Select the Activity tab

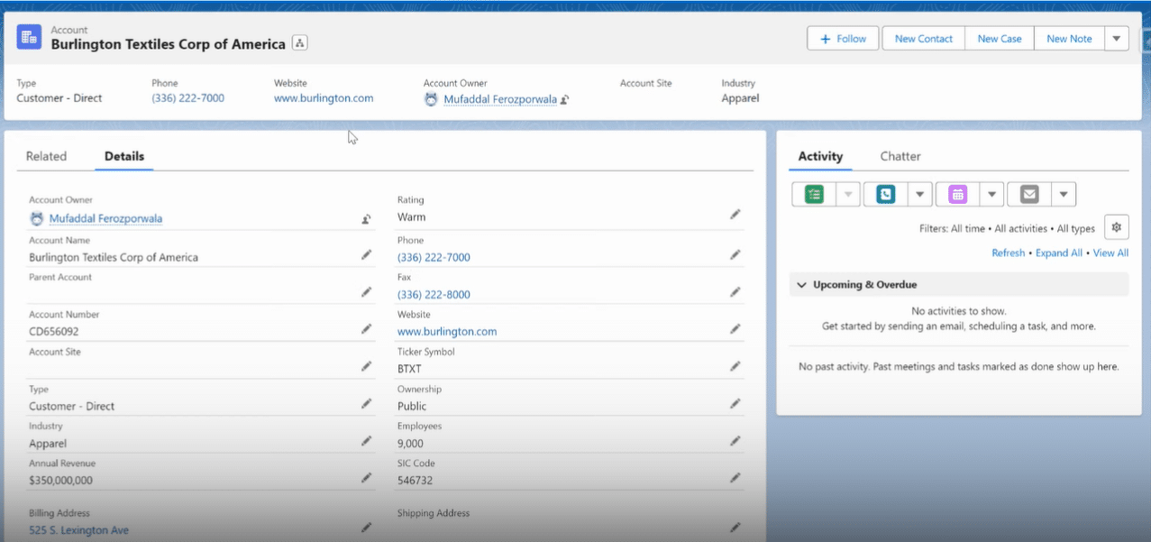coord(820,156)
